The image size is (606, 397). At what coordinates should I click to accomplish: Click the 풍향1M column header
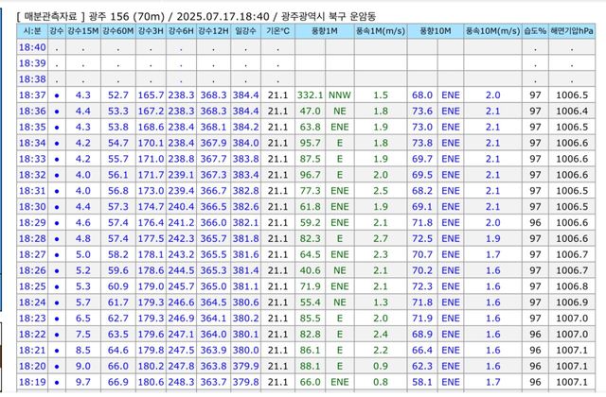click(x=325, y=31)
